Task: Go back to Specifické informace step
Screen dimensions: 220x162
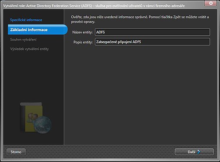Action: point(26,20)
